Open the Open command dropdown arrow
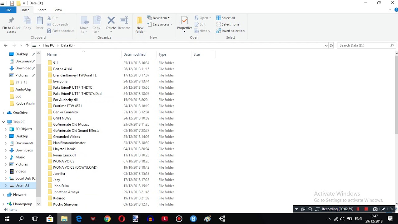Viewport: 398px width, 224px height. (210, 18)
